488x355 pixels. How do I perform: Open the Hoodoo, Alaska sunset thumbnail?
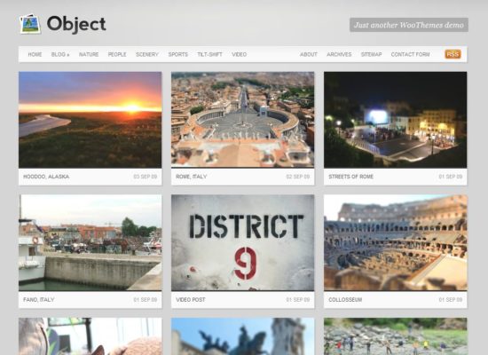[91, 120]
